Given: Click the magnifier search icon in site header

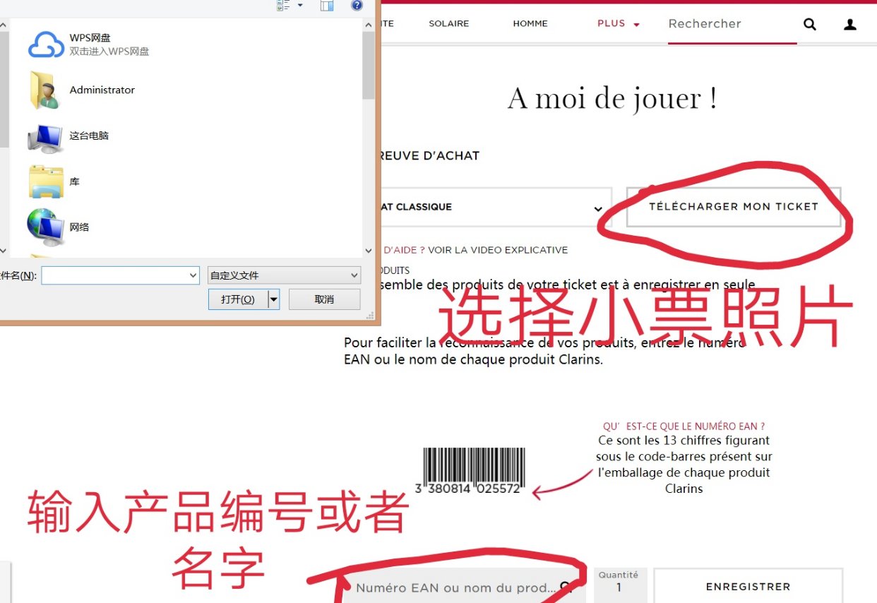Looking at the screenshot, I should [810, 24].
